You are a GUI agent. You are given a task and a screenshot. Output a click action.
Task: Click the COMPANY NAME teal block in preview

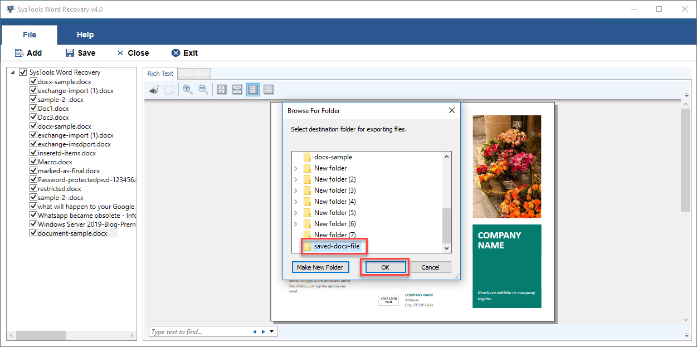[506, 266]
